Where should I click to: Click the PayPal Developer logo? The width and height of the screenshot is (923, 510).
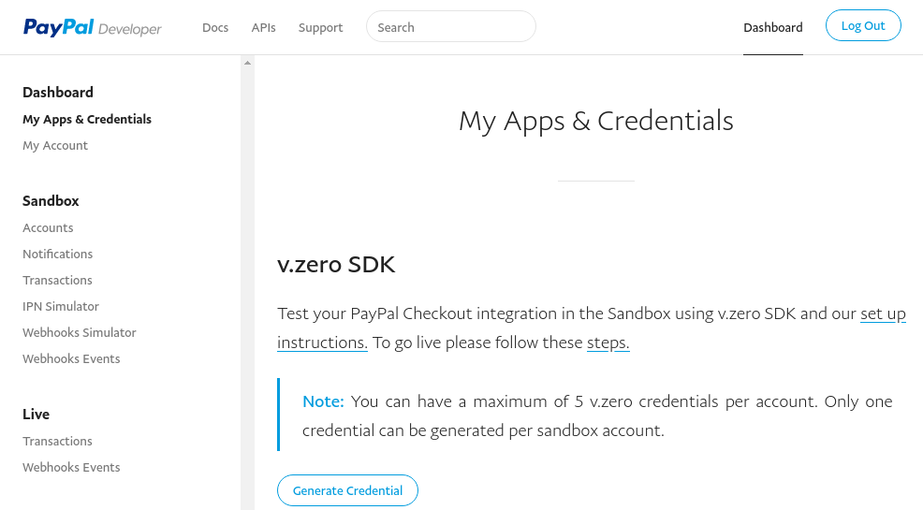(93, 27)
